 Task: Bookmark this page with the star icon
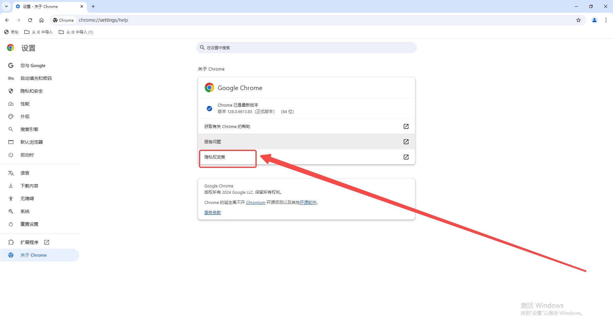click(579, 20)
